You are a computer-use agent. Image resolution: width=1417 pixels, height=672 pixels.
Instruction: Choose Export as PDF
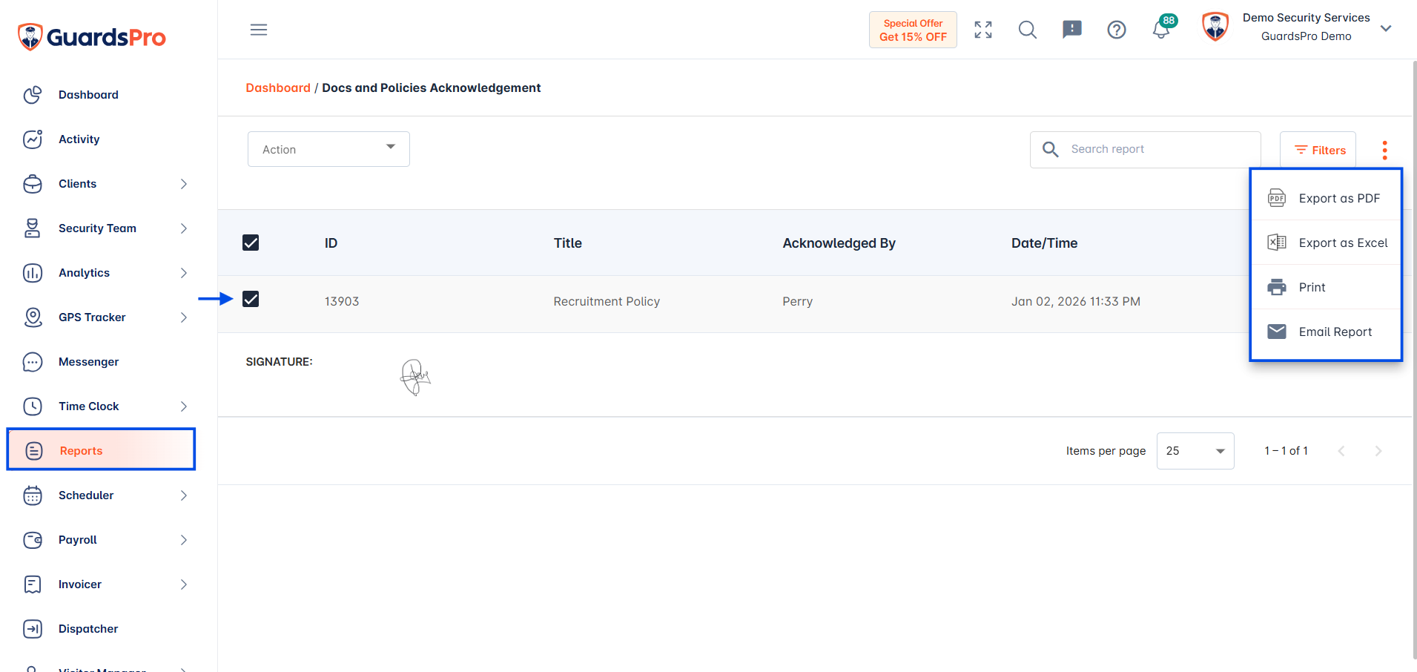[x=1326, y=198]
